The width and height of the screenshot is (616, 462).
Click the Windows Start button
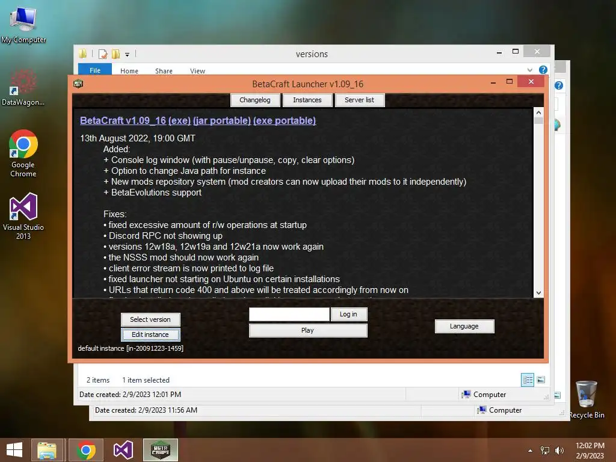[14, 450]
